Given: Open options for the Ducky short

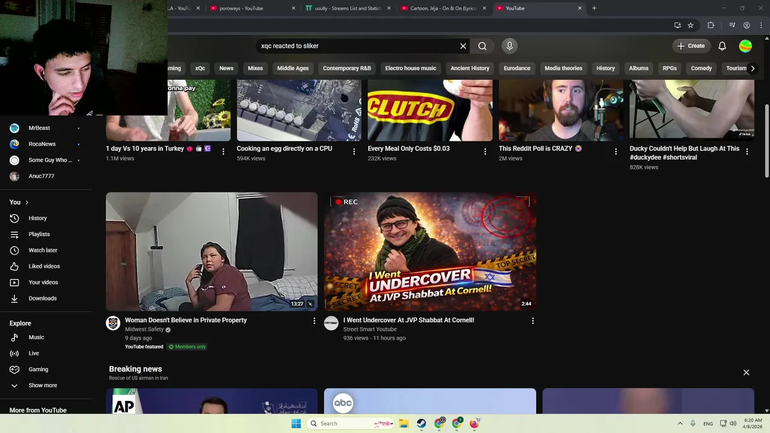Looking at the screenshot, I should (x=747, y=152).
